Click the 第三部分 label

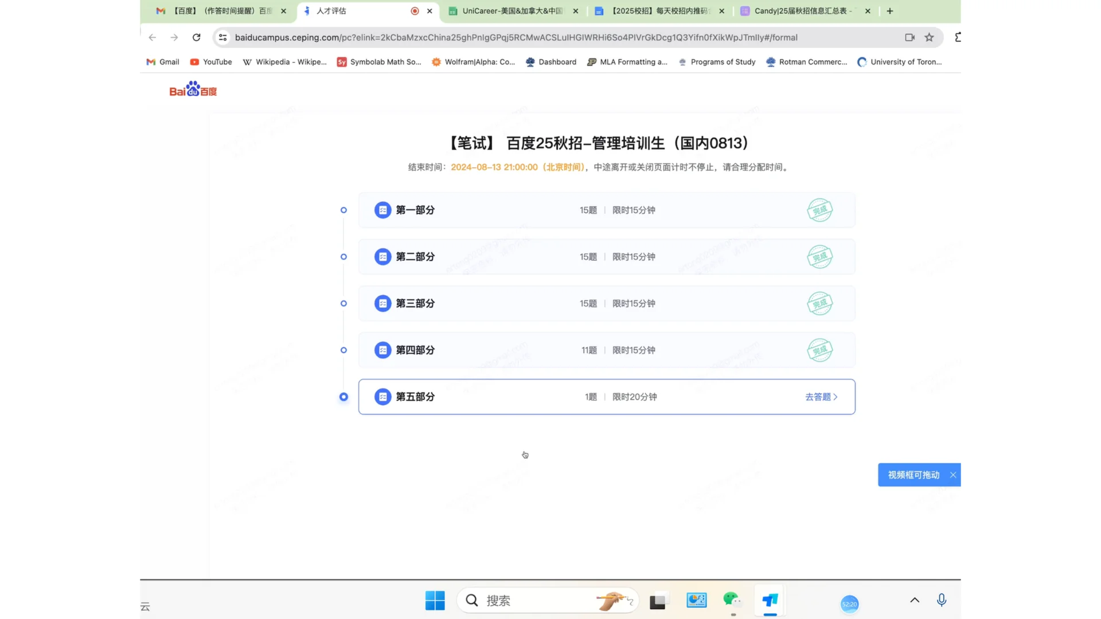[415, 303]
